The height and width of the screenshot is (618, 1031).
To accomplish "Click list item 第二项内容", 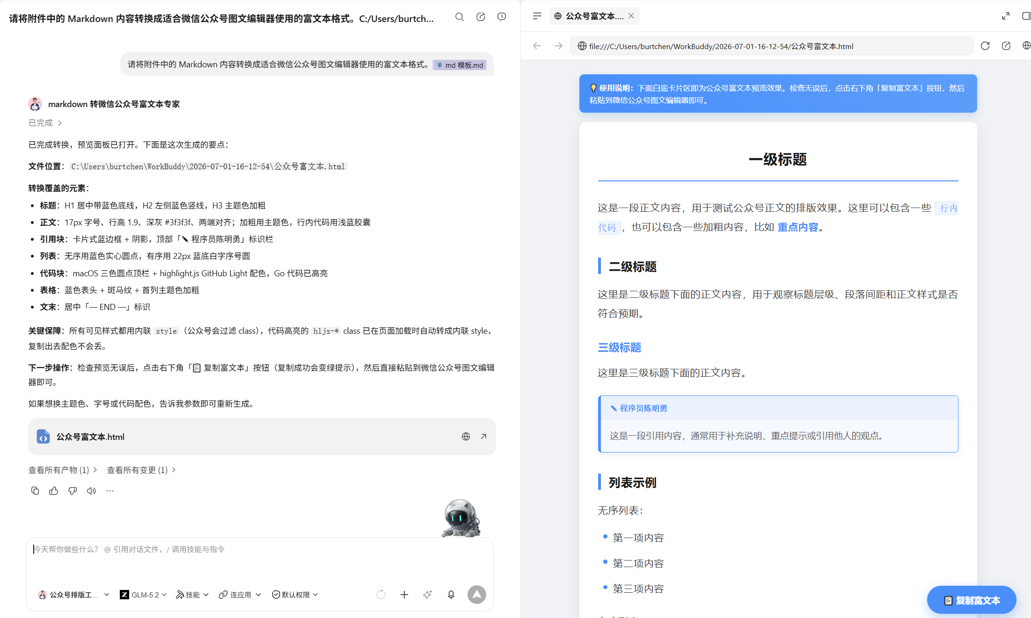I will [638, 563].
